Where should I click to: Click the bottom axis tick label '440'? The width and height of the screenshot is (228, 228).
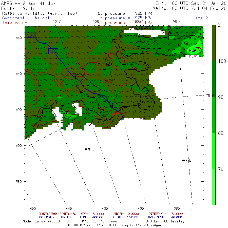coord(69,208)
